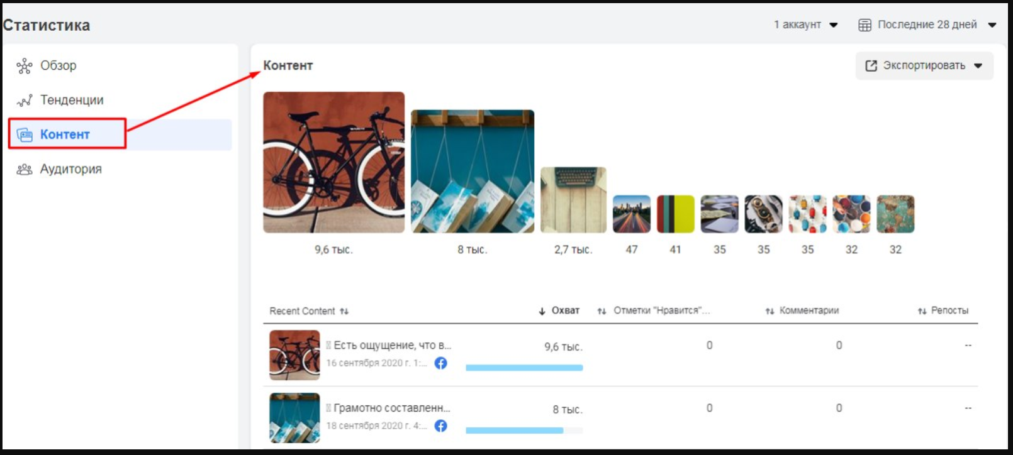
Task: Click the reach bar under 9,6 тыс.
Action: pyautogui.click(x=523, y=368)
